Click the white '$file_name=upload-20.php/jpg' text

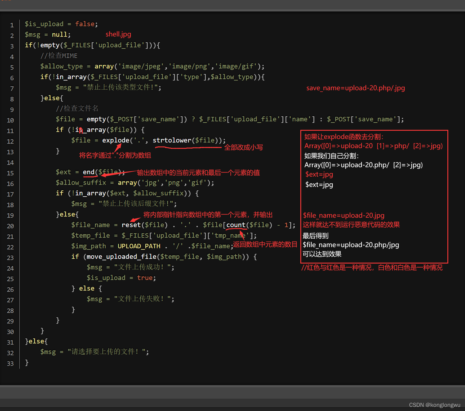(351, 245)
